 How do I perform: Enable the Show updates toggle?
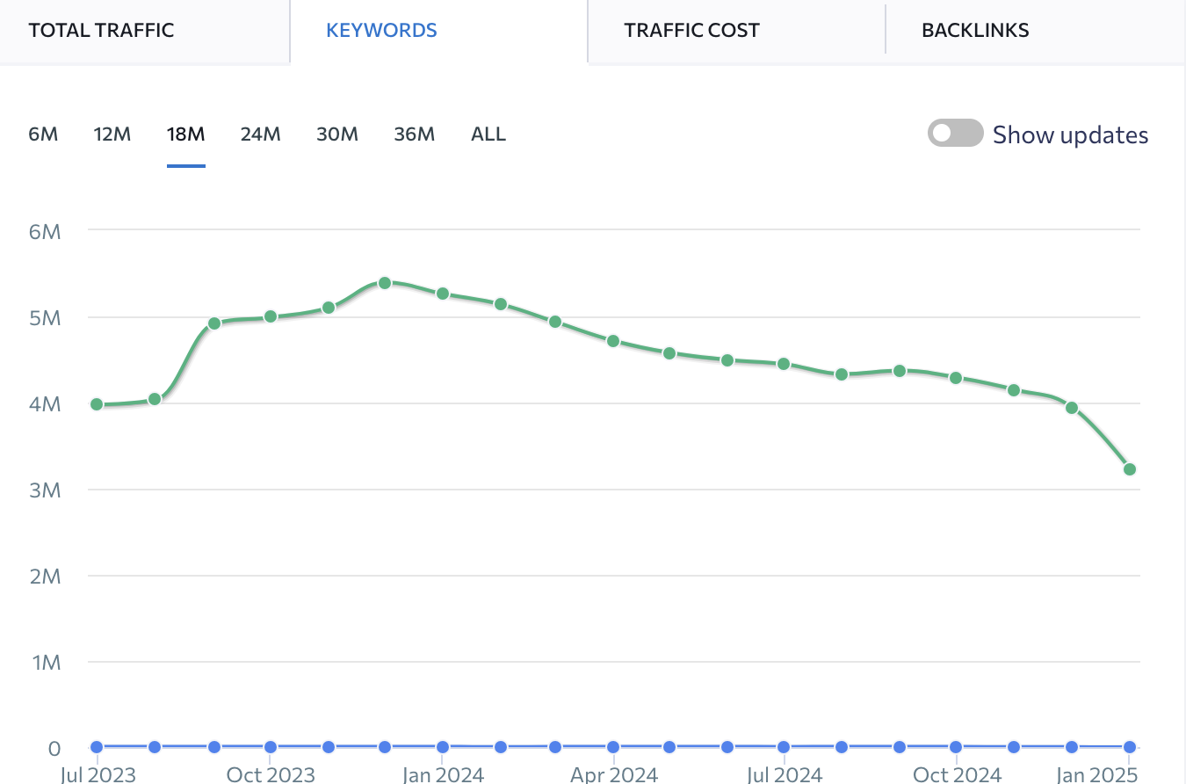[955, 134]
